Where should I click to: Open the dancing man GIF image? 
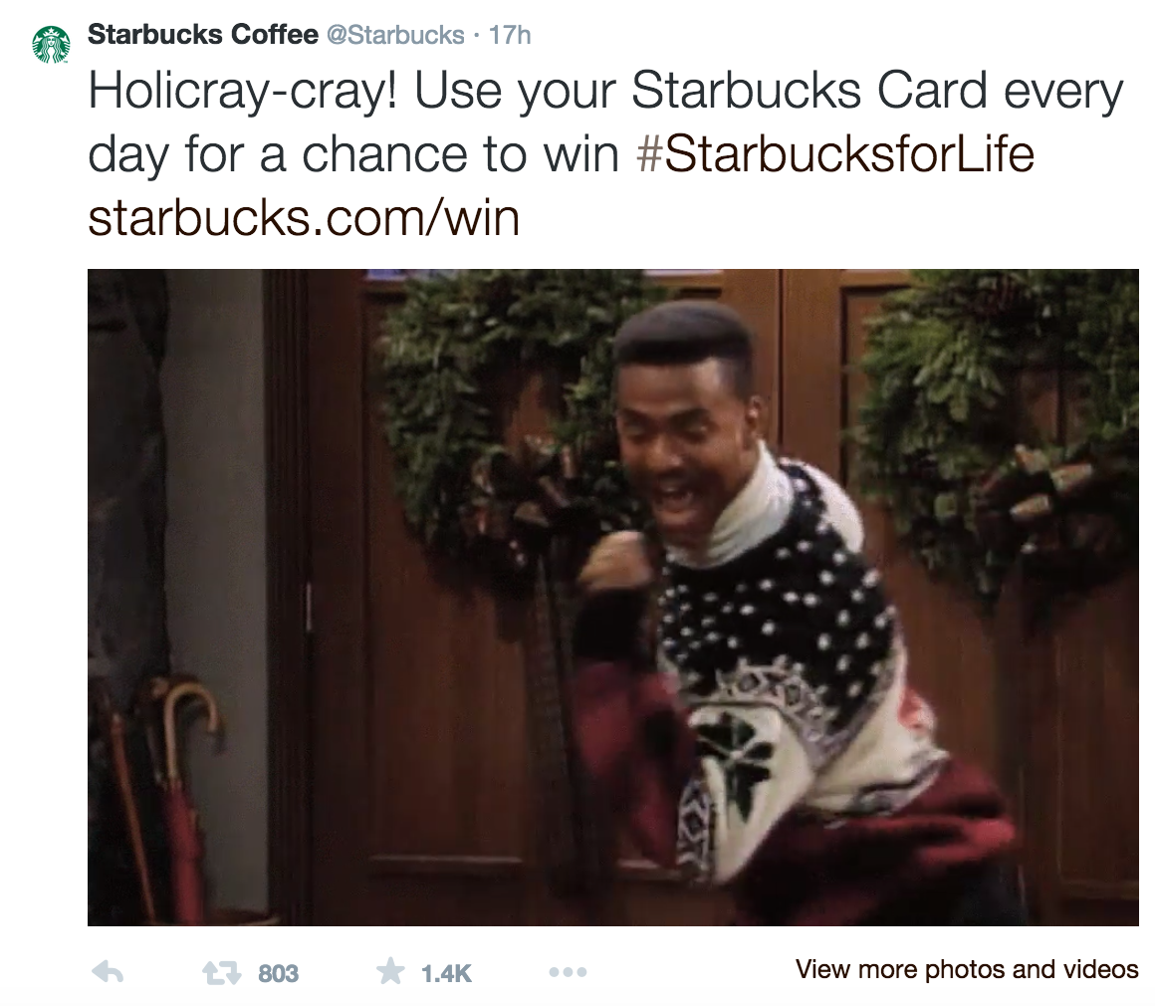tap(613, 597)
